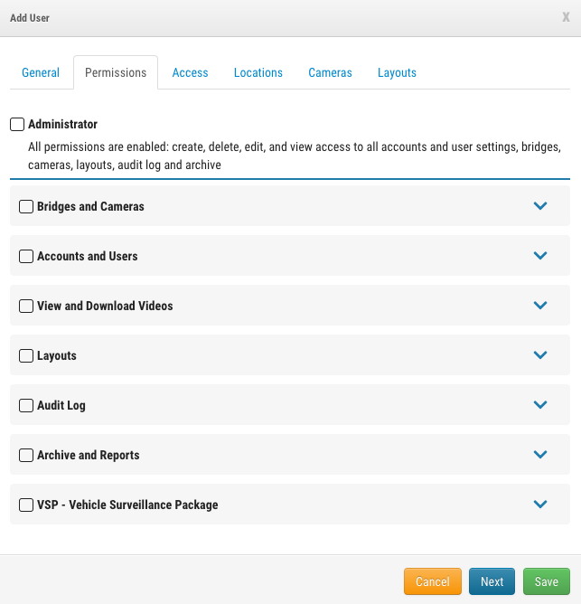Enable VSP - Vehicle Surveillance Package checkbox
Image resolution: width=581 pixels, height=604 pixels.
pyautogui.click(x=26, y=505)
